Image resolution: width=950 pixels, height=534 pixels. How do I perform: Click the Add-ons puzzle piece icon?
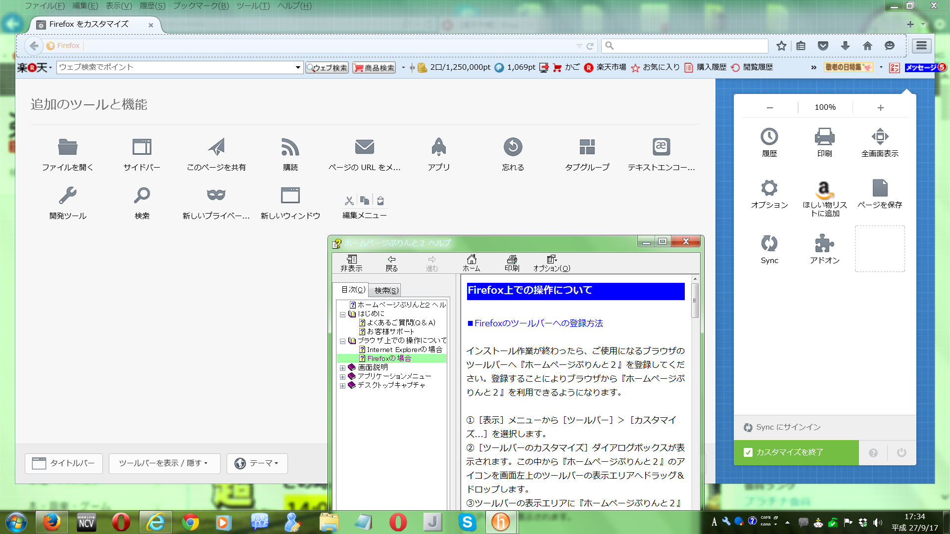click(x=824, y=243)
